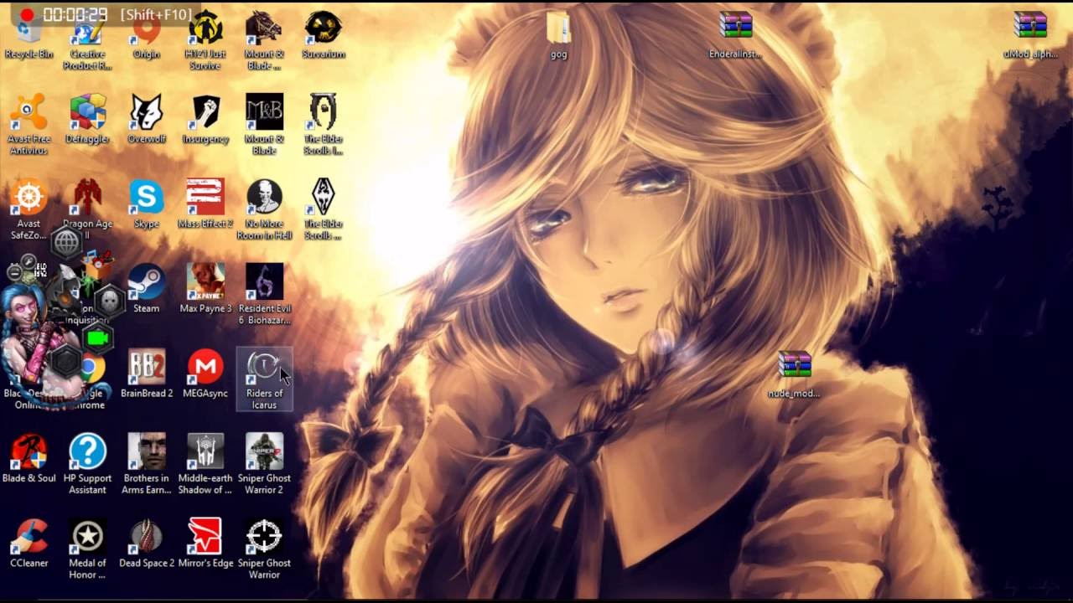Launch Sniper Ghost Warrior 2

pyautogui.click(x=264, y=464)
